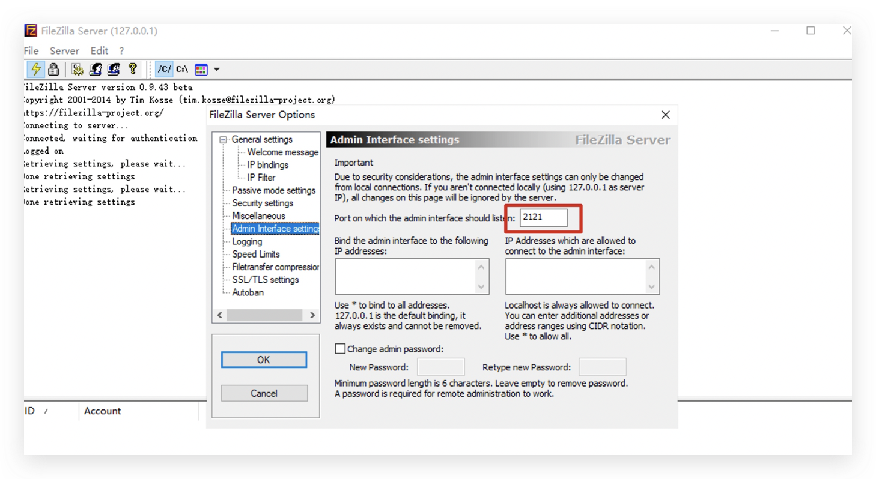Click the padlock server lock icon

[x=54, y=69]
